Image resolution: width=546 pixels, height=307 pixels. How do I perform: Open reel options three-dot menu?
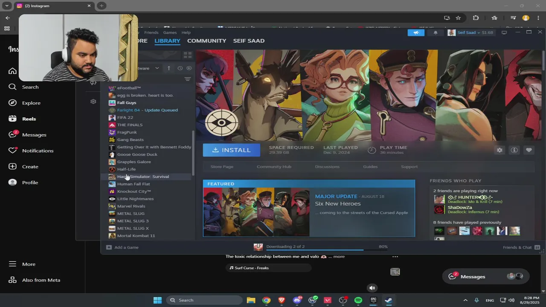(395, 257)
